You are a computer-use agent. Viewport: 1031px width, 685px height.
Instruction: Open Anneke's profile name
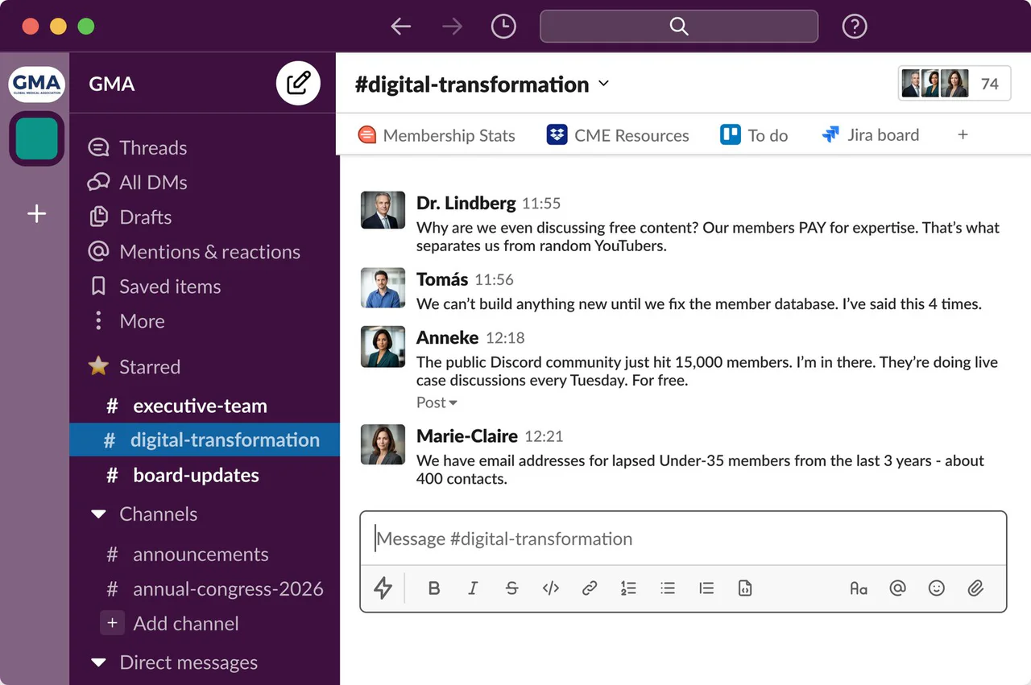point(447,337)
